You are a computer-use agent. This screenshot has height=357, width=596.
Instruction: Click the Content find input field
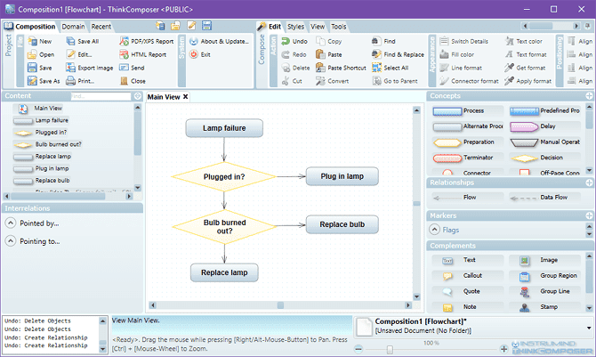point(101,96)
